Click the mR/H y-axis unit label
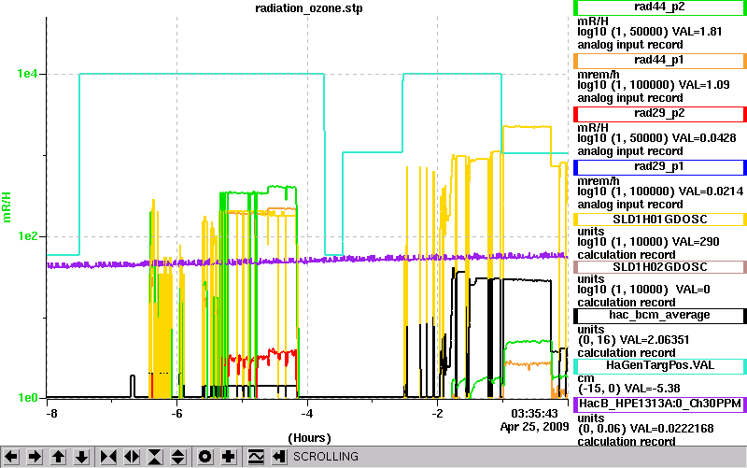 (7, 207)
